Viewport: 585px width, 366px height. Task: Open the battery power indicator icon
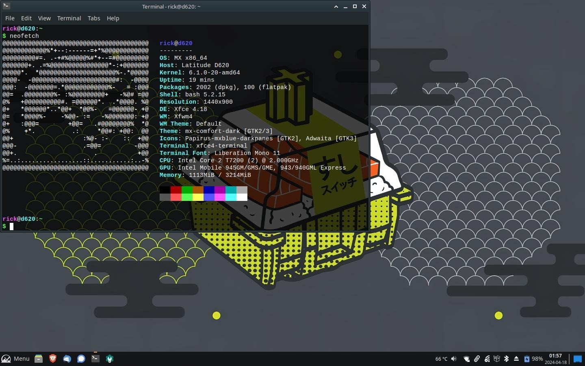point(526,359)
